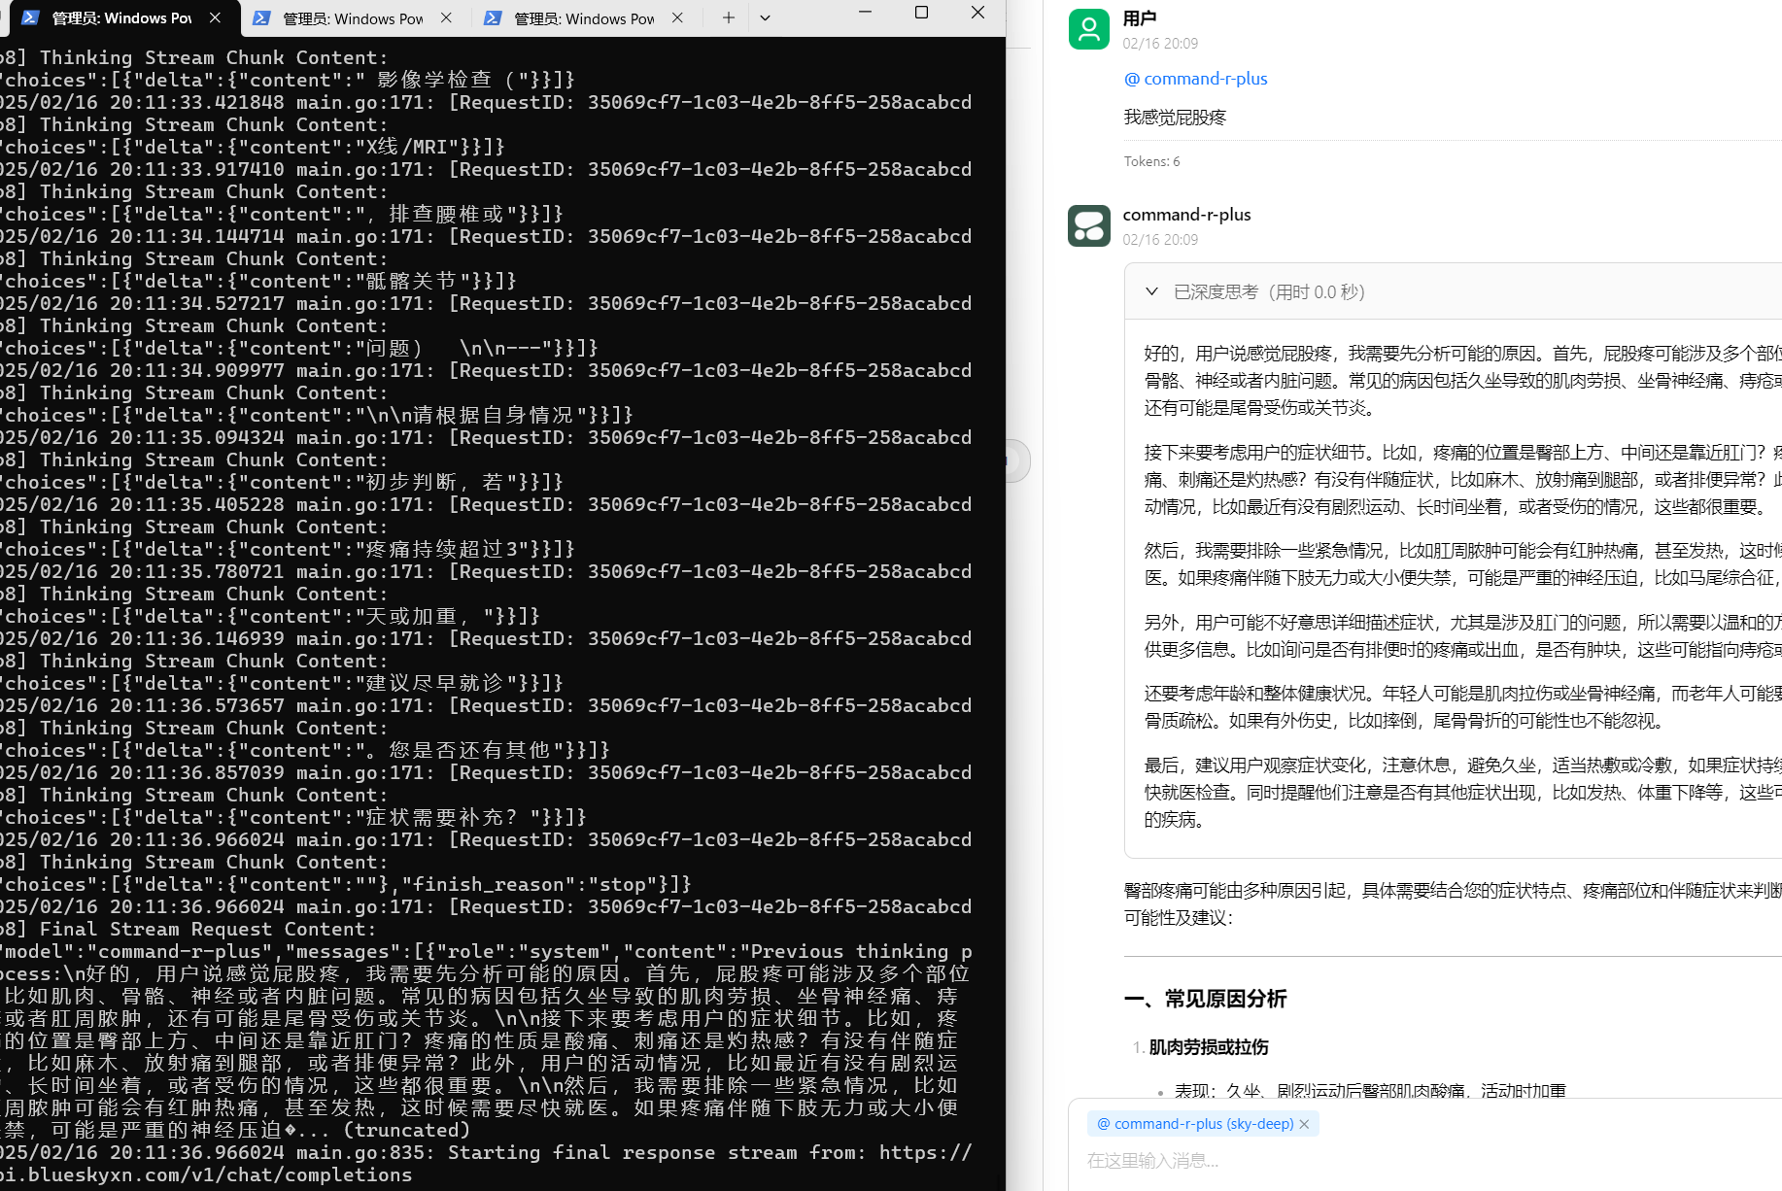This screenshot has width=1782, height=1191.
Task: Maximize the terminal window
Action: (x=921, y=13)
